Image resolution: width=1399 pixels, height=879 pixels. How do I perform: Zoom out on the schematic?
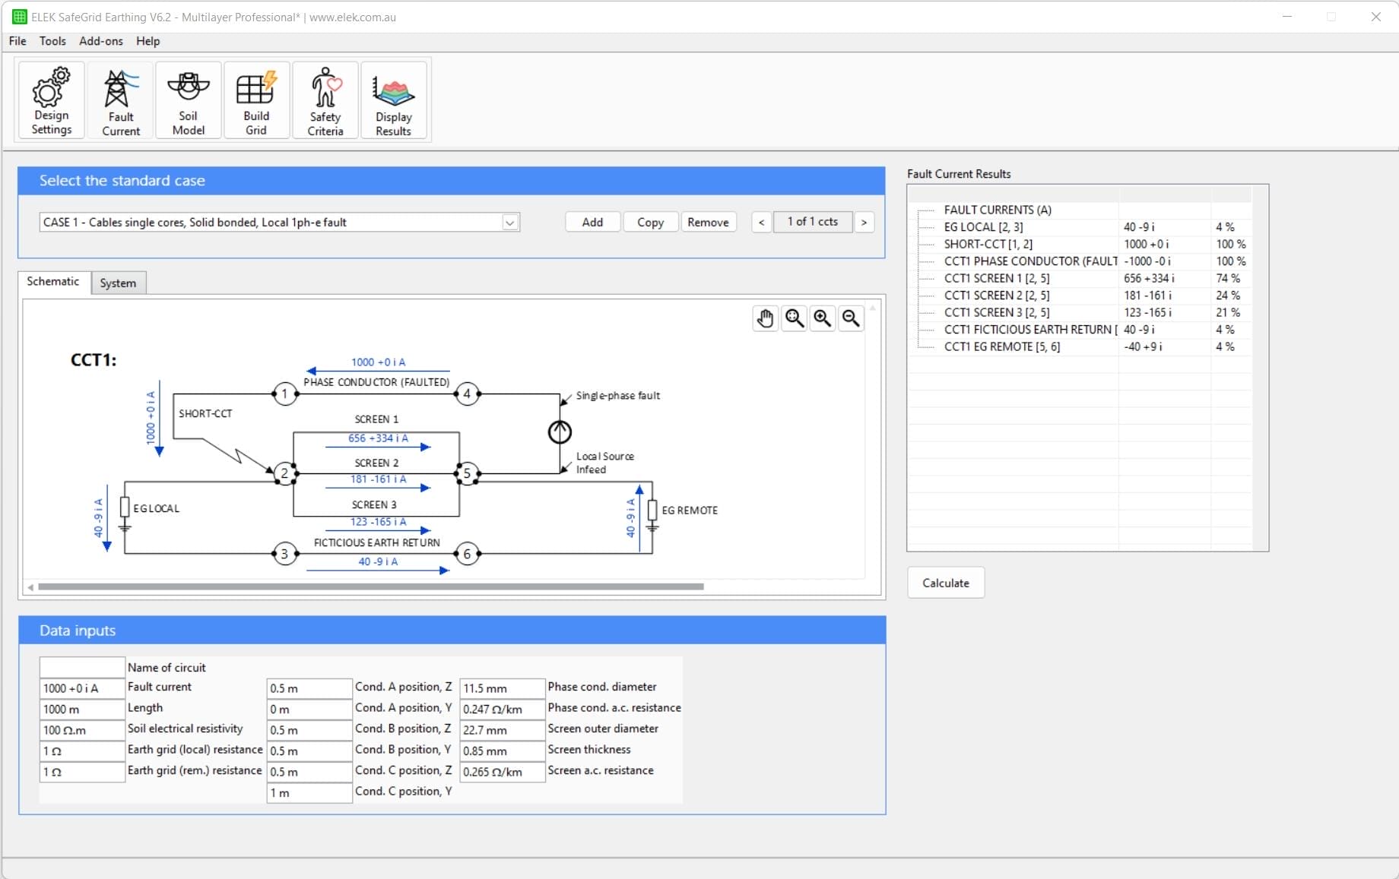coord(850,318)
